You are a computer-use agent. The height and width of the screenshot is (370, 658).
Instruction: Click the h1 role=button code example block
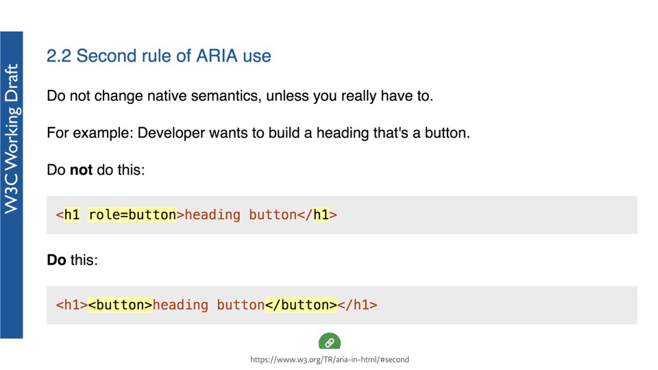(x=341, y=214)
